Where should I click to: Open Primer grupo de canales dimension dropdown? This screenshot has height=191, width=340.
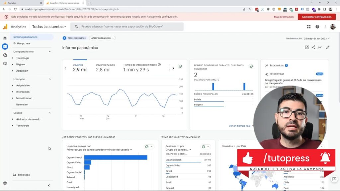(x=99, y=150)
